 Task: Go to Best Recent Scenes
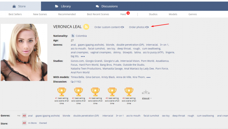(x=98, y=14)
